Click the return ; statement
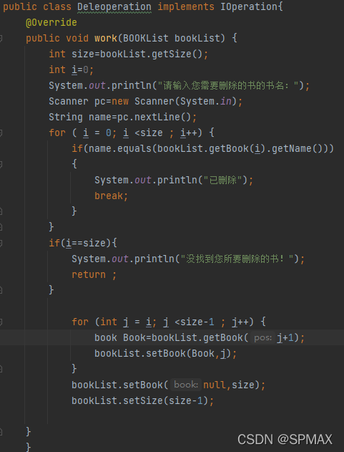Image resolution: width=344 pixels, height=452 pixels. (94, 275)
